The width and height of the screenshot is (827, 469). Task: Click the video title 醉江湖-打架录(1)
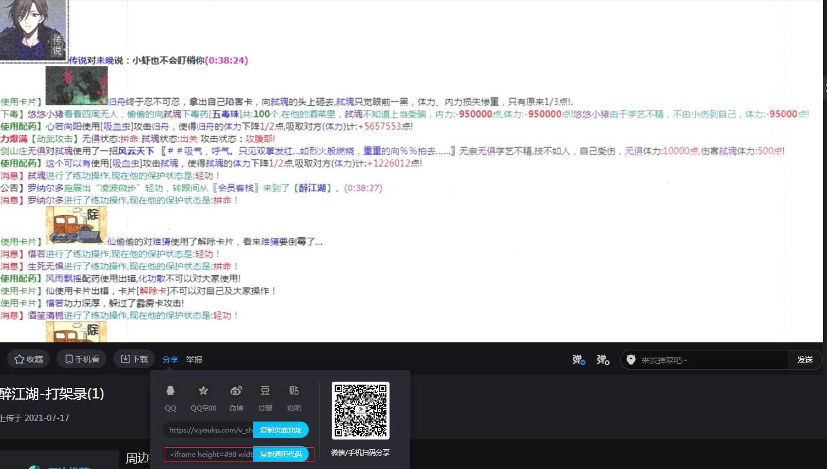tap(52, 394)
